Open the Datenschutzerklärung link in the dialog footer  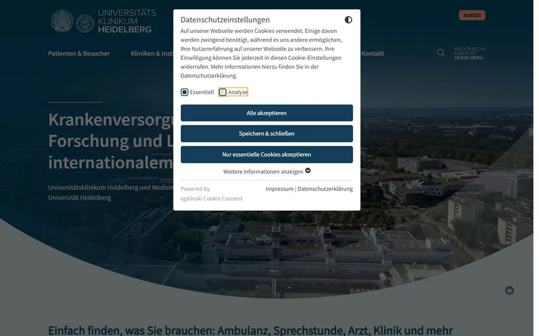tap(325, 189)
